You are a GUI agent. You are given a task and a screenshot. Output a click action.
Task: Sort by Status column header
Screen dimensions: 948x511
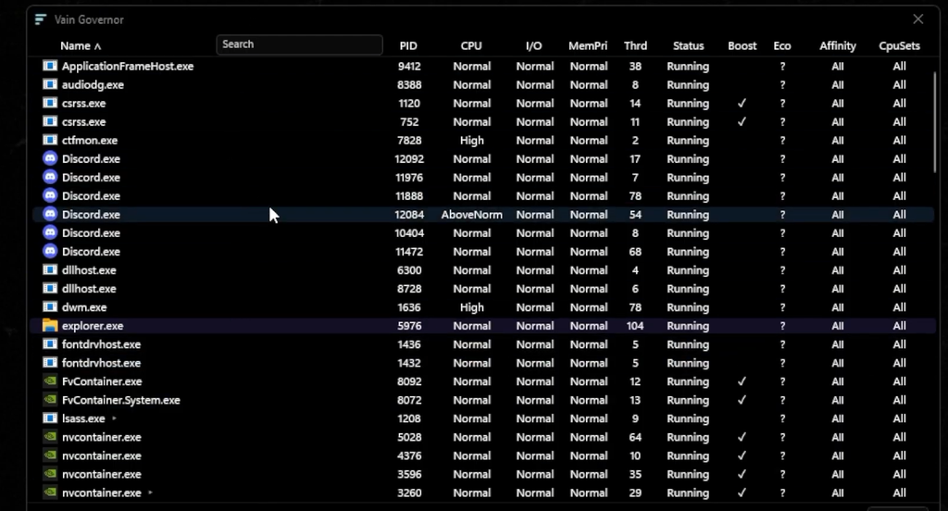pos(688,46)
